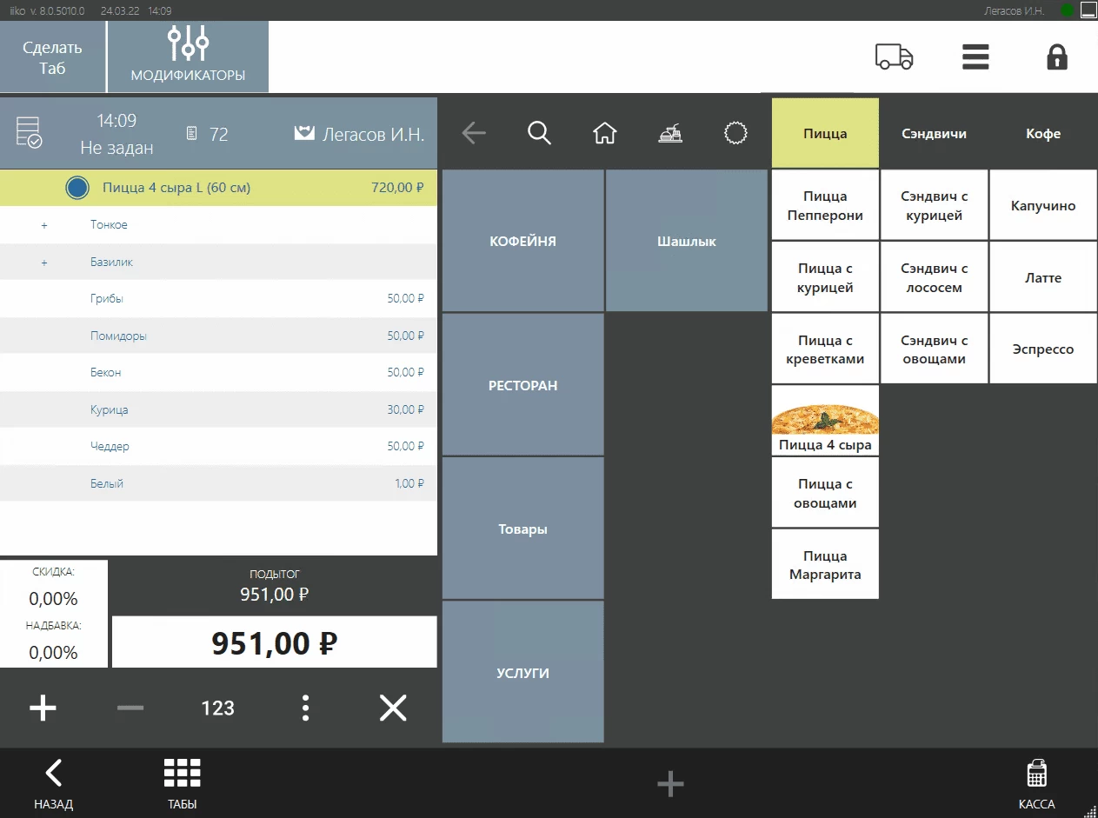Open the Модификаторы sliders button
Screen dimensions: 1098x818
188,56
